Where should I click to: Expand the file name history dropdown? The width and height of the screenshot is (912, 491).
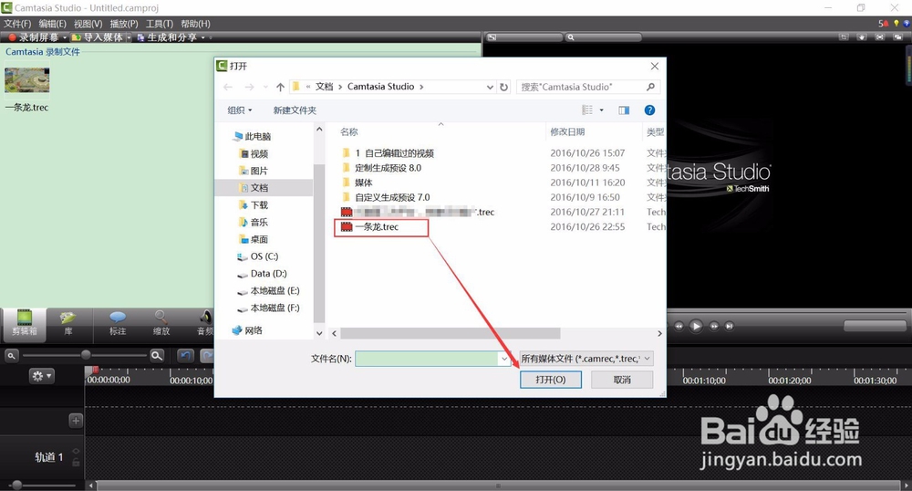point(504,359)
